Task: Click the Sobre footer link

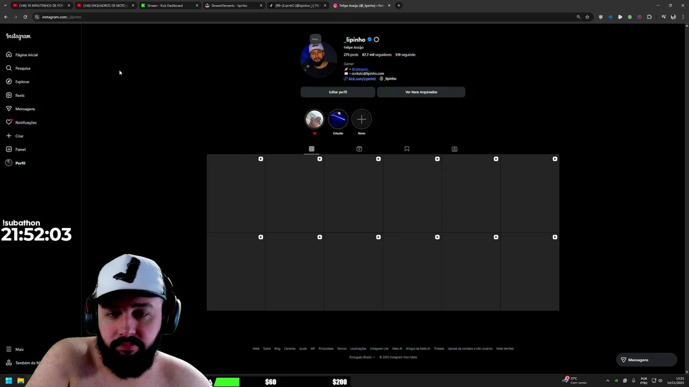Action: pyautogui.click(x=267, y=349)
